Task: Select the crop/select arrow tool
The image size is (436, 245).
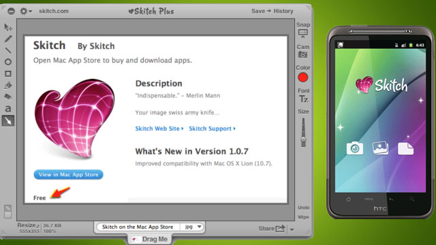Action: pyautogui.click(x=8, y=27)
